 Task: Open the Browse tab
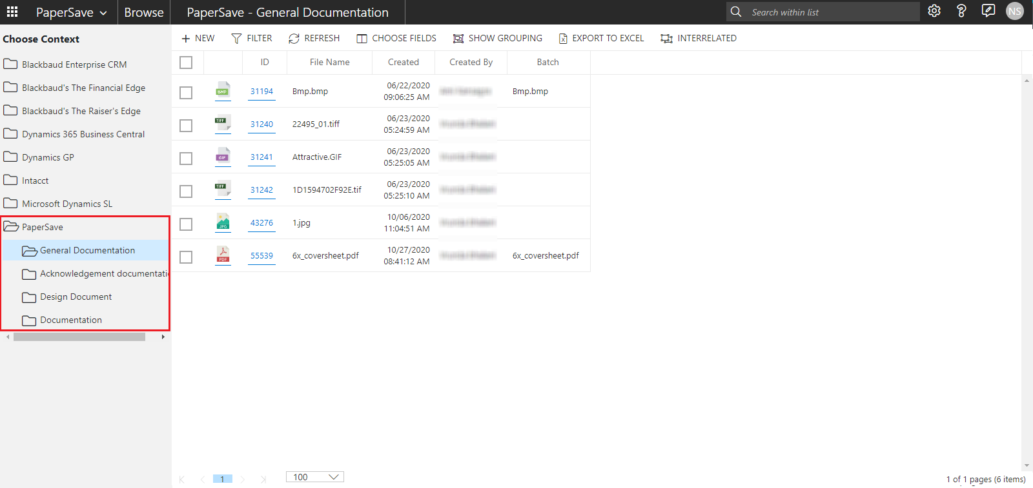144,12
